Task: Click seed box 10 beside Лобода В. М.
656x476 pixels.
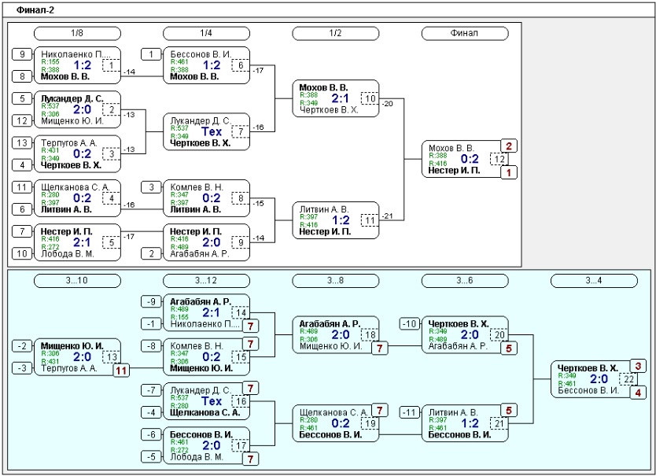Action: (22, 253)
